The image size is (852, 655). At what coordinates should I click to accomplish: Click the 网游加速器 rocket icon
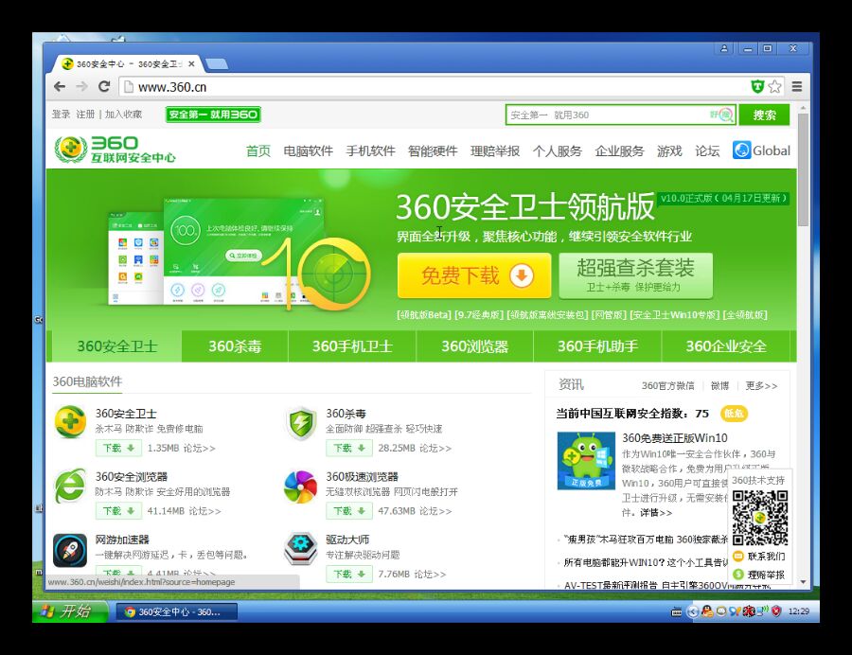click(70, 550)
